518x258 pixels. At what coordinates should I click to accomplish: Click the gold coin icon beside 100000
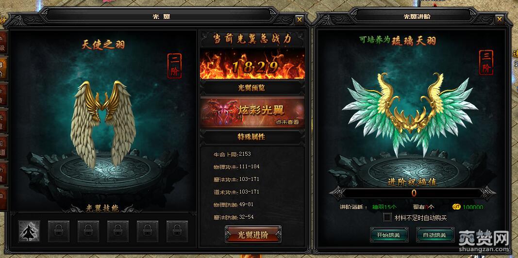coord(456,207)
